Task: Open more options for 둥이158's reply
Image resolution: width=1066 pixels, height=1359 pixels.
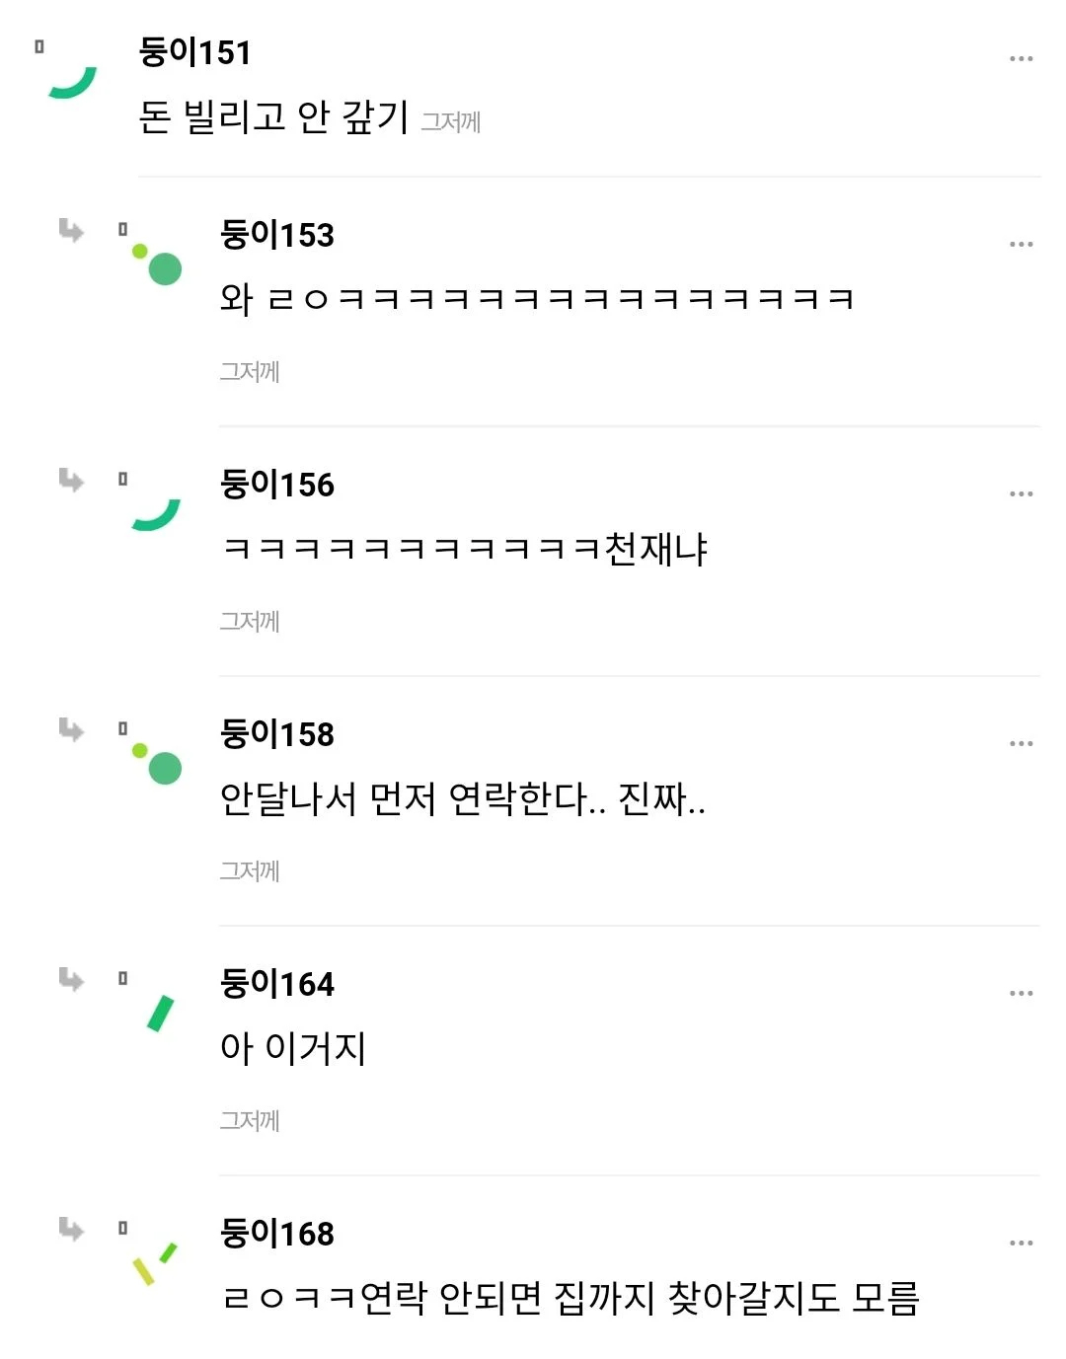Action: tap(1021, 743)
